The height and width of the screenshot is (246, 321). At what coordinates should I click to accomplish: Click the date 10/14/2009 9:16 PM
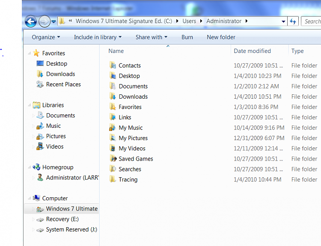[x=259, y=128]
